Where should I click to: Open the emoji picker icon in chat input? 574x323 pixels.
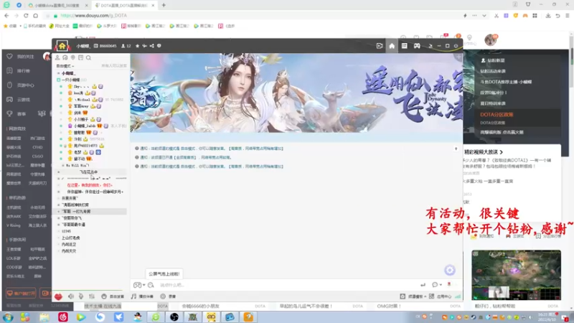click(137, 285)
